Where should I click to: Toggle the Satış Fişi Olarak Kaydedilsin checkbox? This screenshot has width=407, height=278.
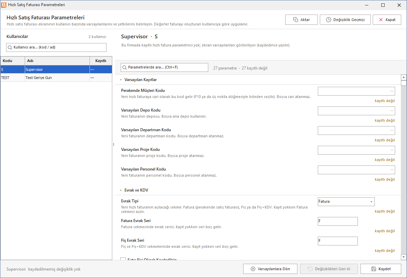click(x=123, y=259)
